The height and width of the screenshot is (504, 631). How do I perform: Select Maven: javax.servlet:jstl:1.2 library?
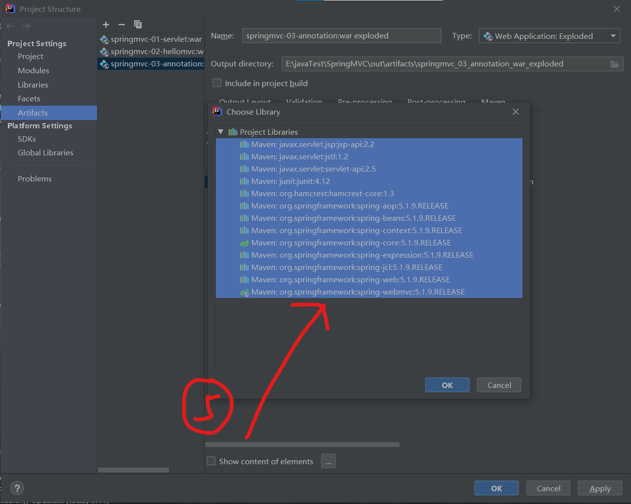(369, 157)
